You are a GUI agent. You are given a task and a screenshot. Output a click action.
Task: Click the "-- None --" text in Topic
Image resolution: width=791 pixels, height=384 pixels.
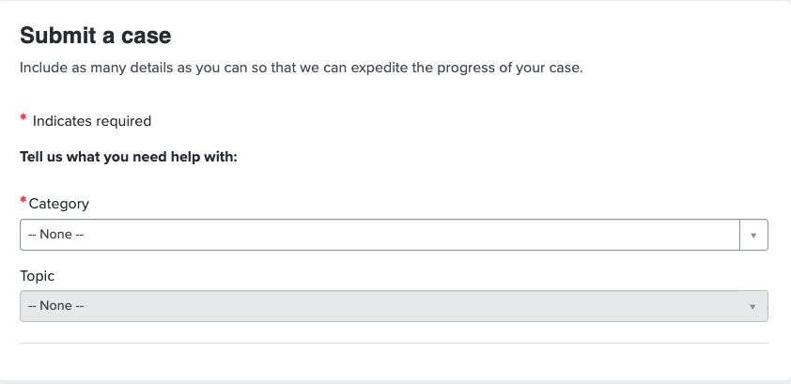pos(56,306)
